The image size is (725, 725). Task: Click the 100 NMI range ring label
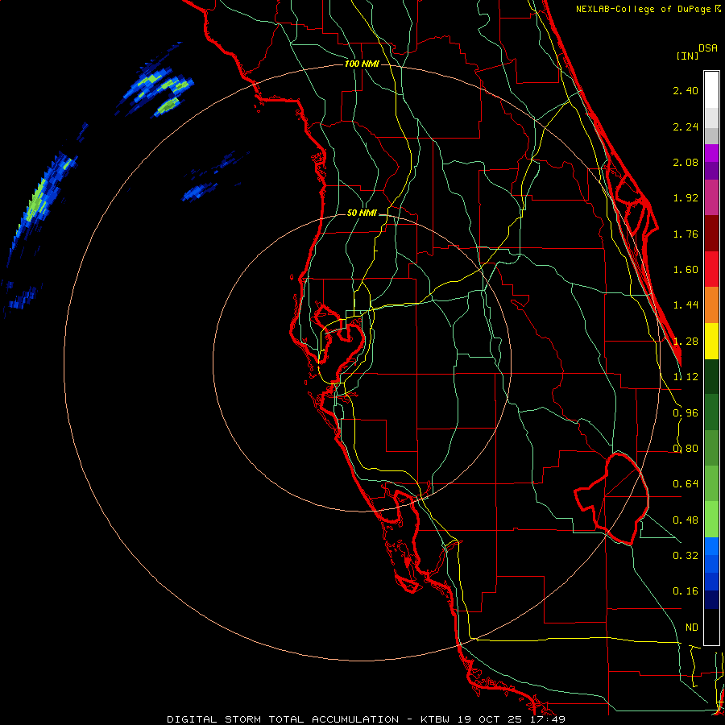[x=362, y=64]
